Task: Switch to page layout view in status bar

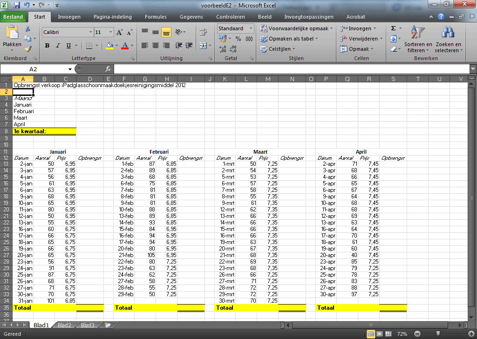Action: point(380,334)
